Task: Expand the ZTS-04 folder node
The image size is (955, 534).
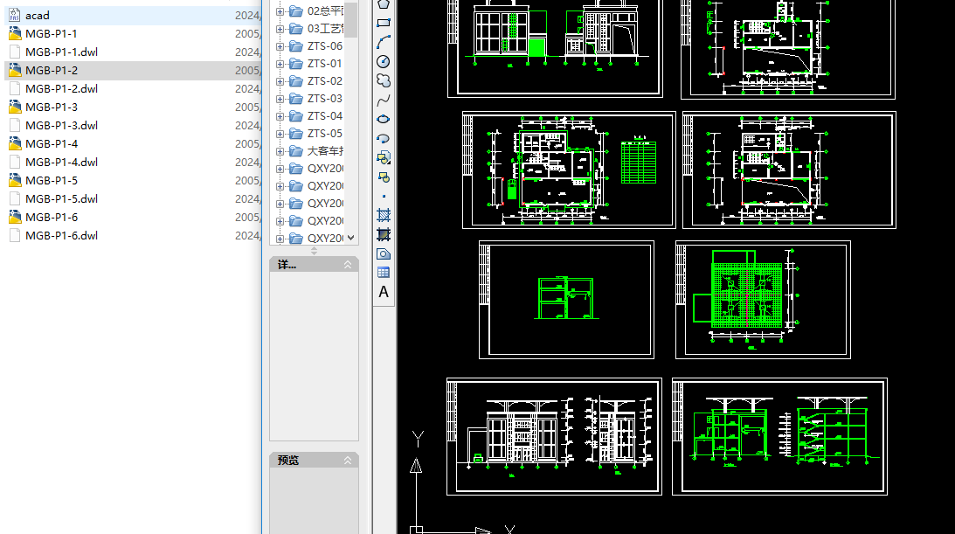Action: 280,116
